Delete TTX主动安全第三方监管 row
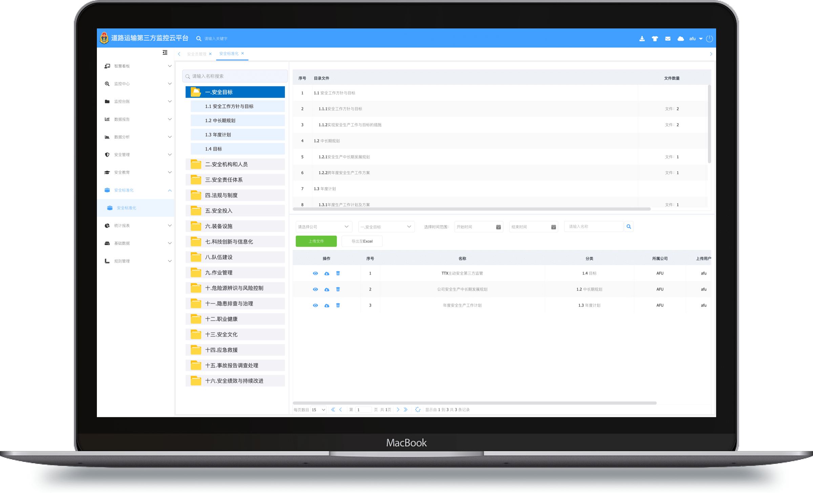Image resolution: width=813 pixels, height=493 pixels. click(338, 273)
